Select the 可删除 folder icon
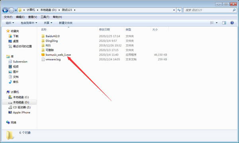Viewport: 239px width, 143px height. (x=43, y=50)
